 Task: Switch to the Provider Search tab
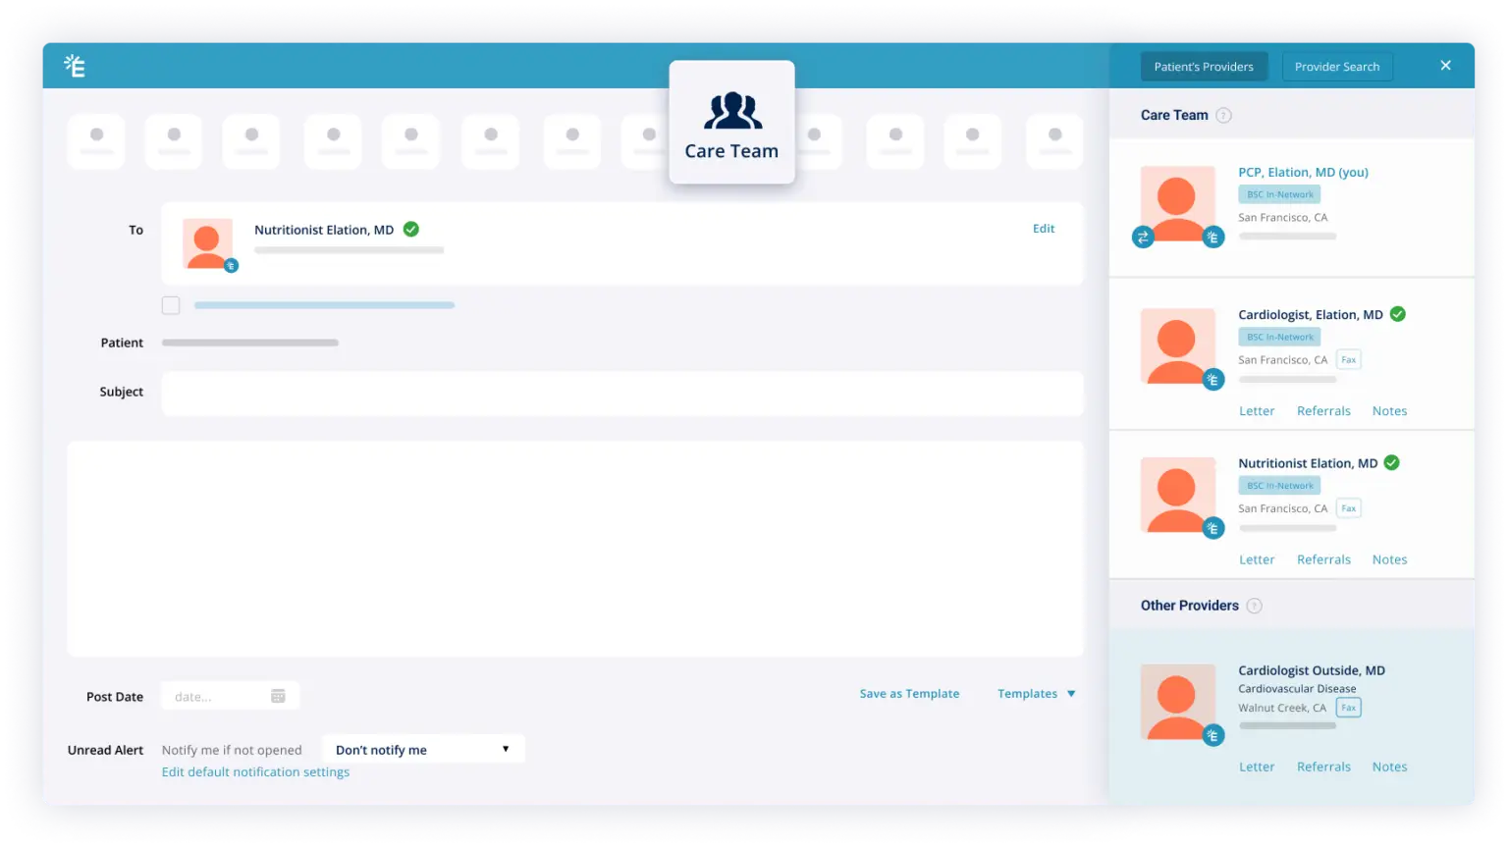(1337, 66)
